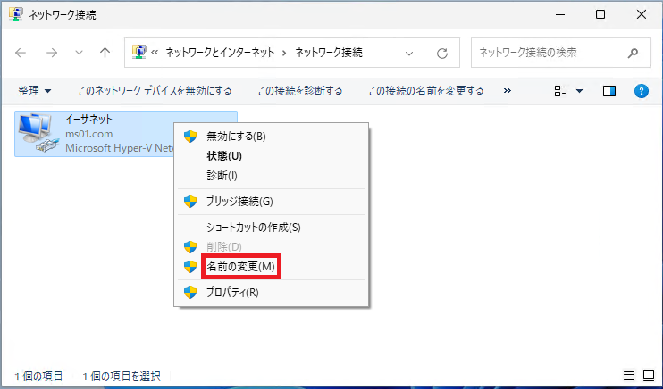Image resolution: width=663 pixels, height=389 pixels.
Task: Minimize the ネットワーク接続 window
Action: click(560, 15)
